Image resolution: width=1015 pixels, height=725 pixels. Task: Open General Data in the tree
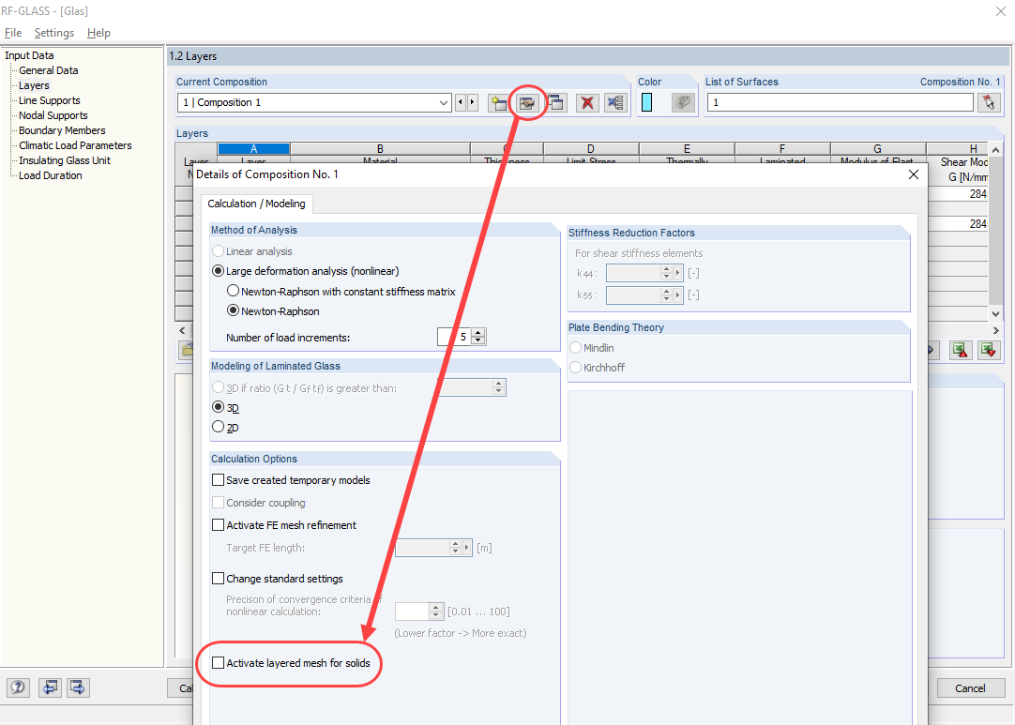pos(49,70)
